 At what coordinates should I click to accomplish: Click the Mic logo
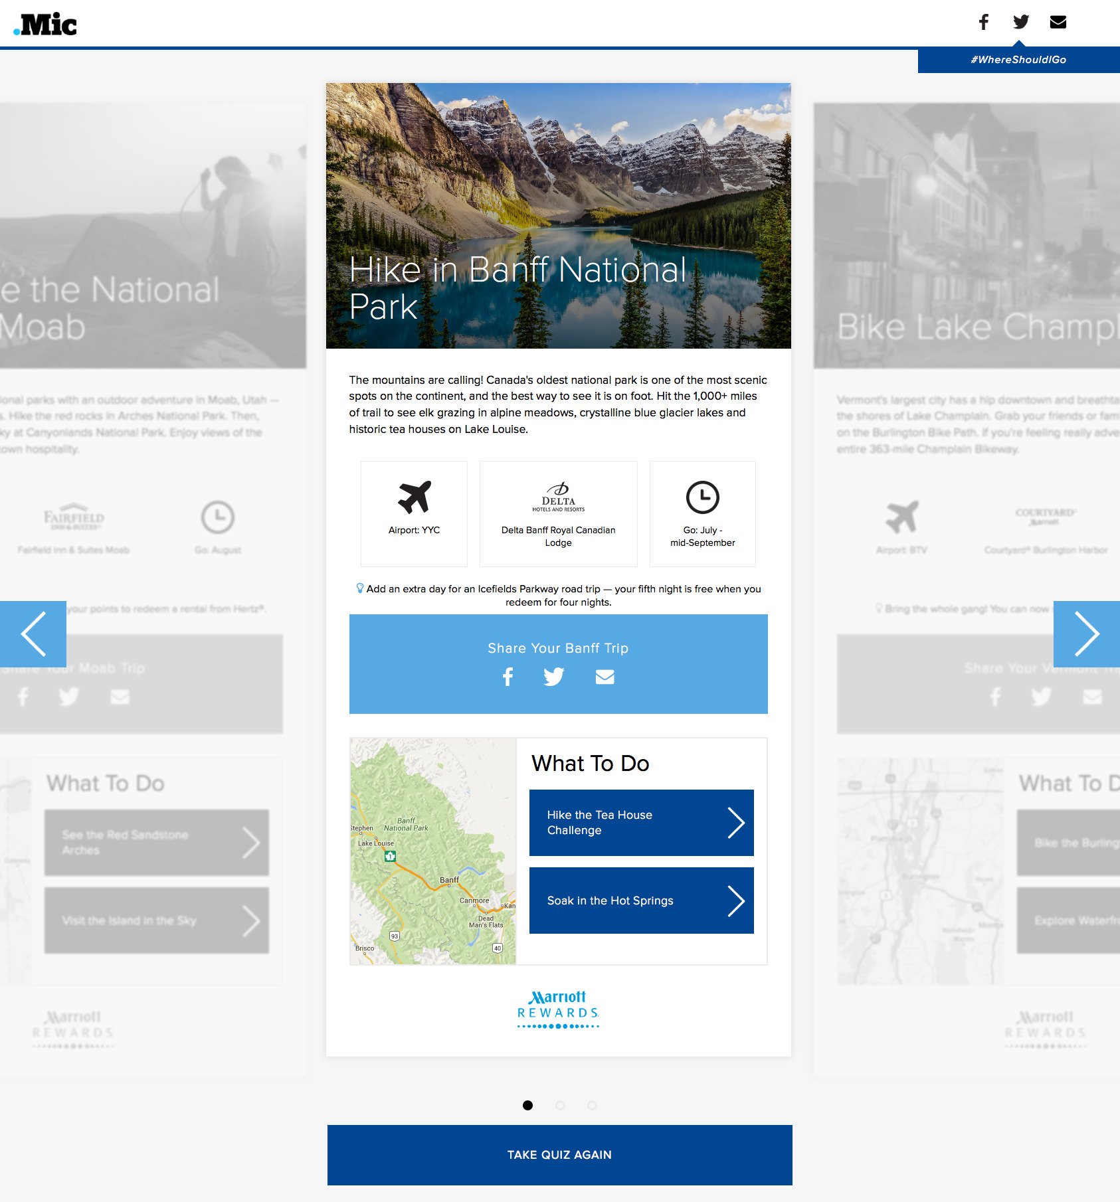click(46, 25)
